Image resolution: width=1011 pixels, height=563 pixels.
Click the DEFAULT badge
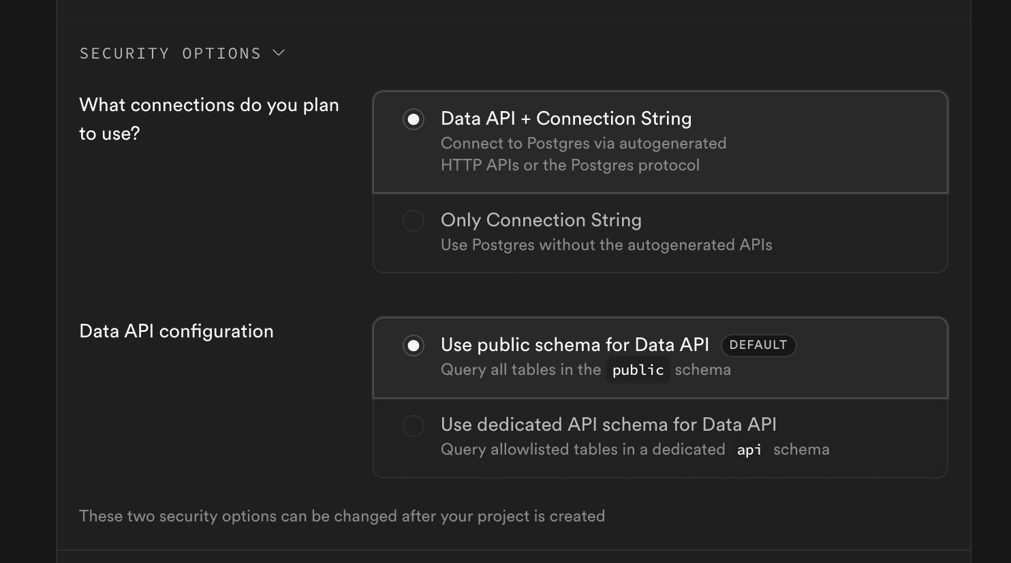coord(758,345)
